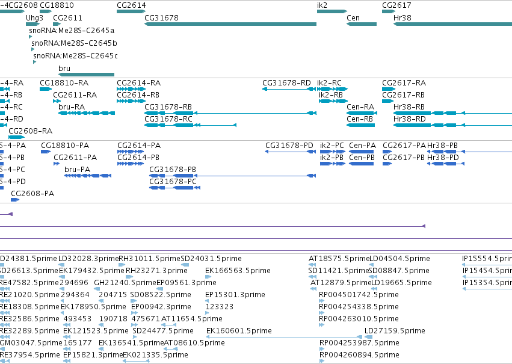Select transcript Hr38-RD
The height and width of the screenshot is (364, 512).
(410, 119)
